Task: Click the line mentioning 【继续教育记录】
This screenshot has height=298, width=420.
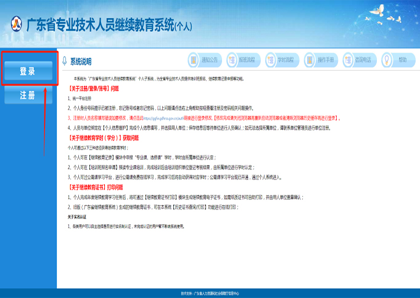Action: click(142, 158)
